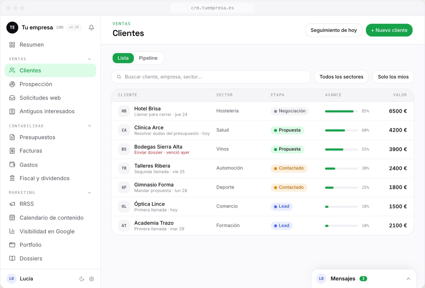Click the Antiguos interesados contact icon
The width and height of the screenshot is (425, 288).
pos(12,111)
